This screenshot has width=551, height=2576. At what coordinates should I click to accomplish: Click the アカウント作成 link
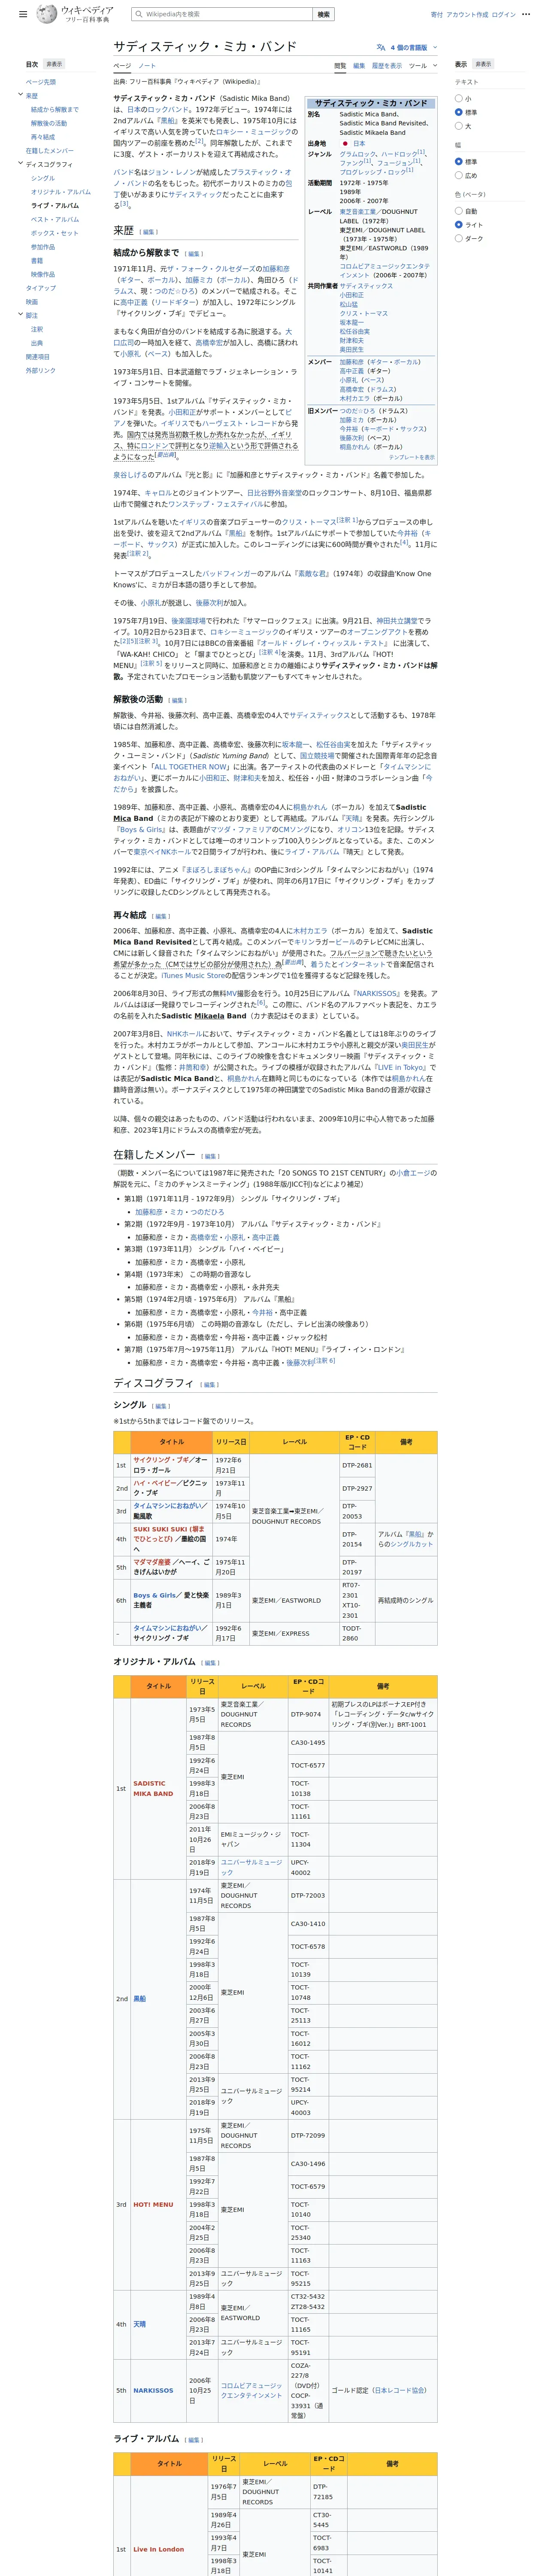point(467,15)
